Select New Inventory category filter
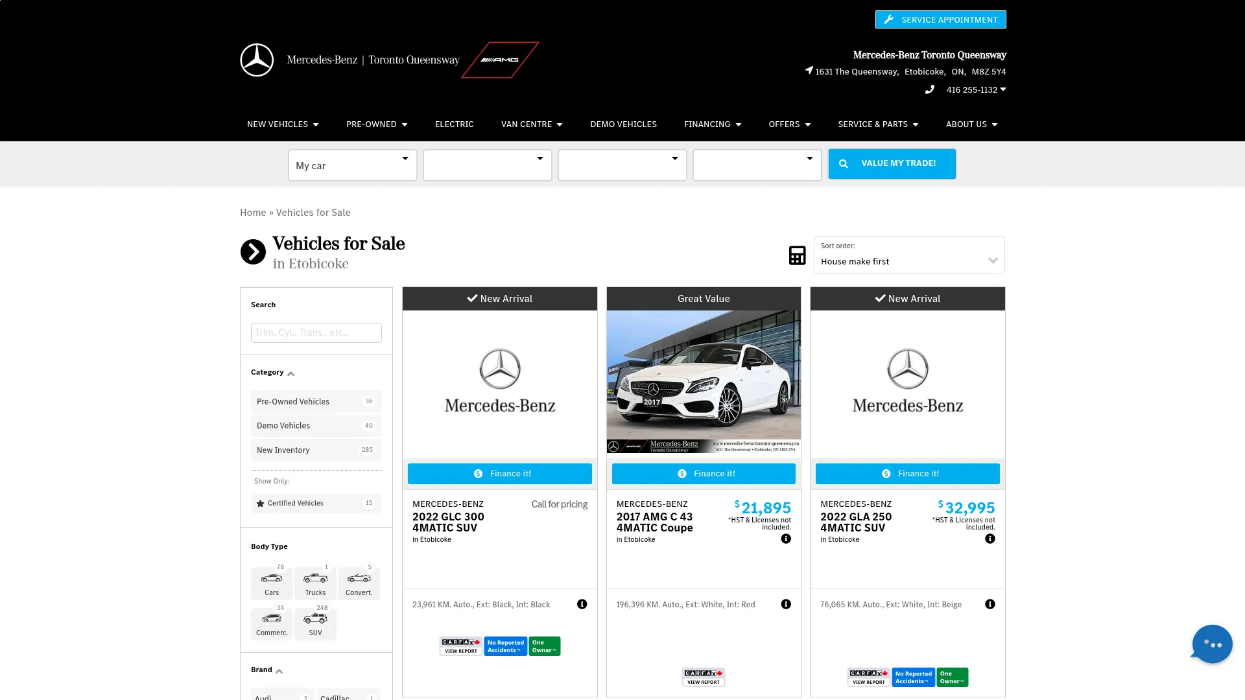Image resolution: width=1245 pixels, height=700 pixels. click(316, 450)
